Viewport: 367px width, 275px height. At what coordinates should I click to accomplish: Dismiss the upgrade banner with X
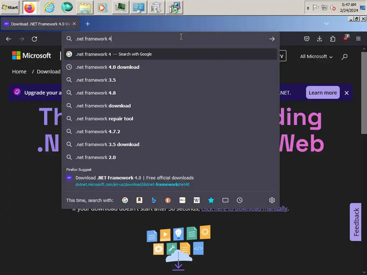(347, 93)
